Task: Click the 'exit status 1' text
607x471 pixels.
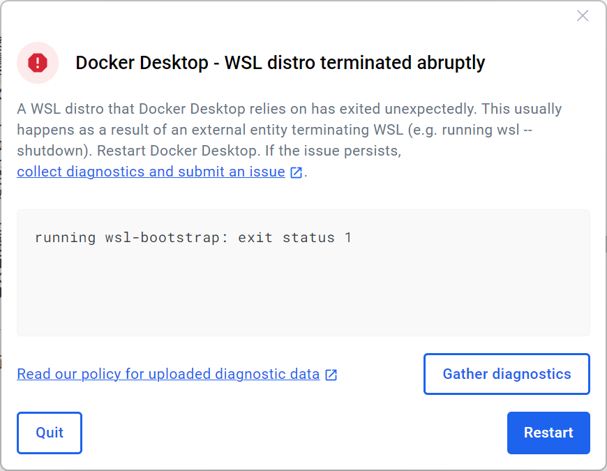Action: coord(294,237)
